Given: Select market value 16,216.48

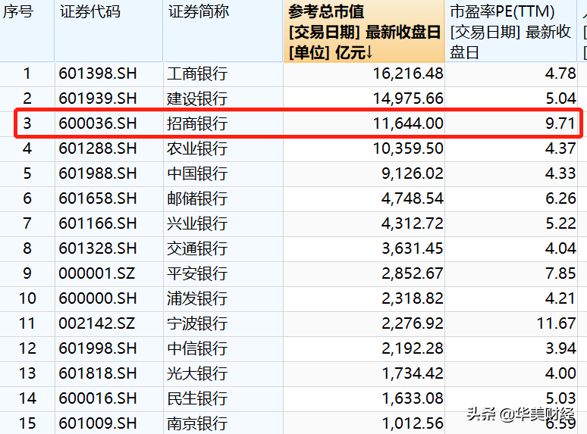Looking at the screenshot, I should 408,73.
